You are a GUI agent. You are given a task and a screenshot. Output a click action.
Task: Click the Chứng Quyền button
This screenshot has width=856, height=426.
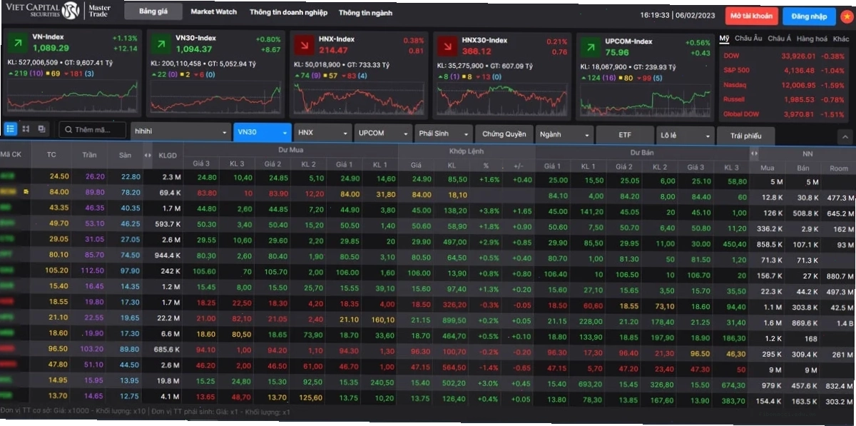504,134
